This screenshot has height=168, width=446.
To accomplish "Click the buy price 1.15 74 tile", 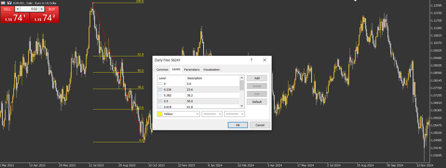I will pos(44,18).
